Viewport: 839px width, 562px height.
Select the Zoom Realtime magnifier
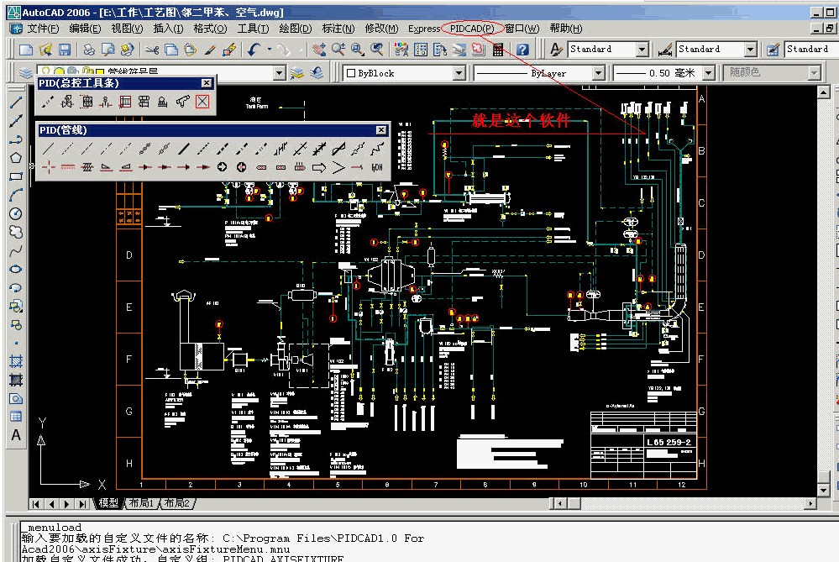(338, 50)
